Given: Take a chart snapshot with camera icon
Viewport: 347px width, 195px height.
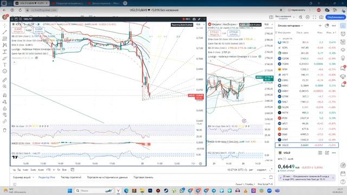Looking at the screenshot, I should pyautogui.click(x=321, y=17).
